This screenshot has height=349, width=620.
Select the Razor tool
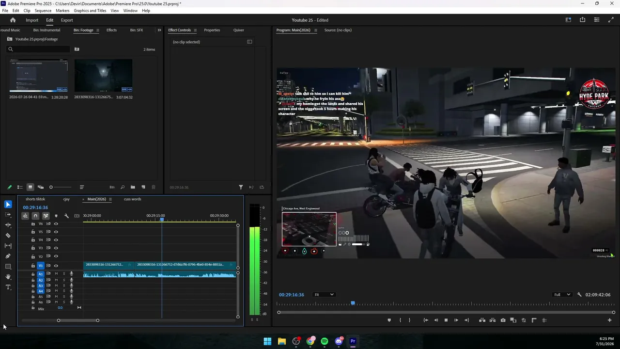tap(8, 236)
